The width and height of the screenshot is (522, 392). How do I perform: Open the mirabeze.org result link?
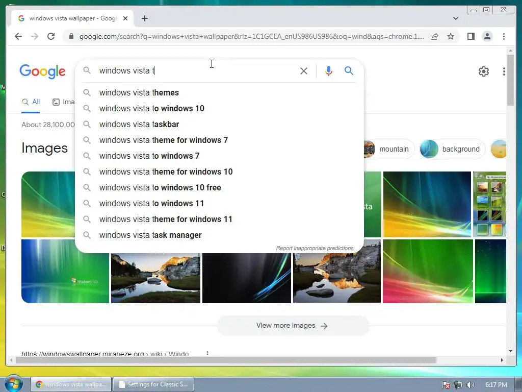coord(105,354)
